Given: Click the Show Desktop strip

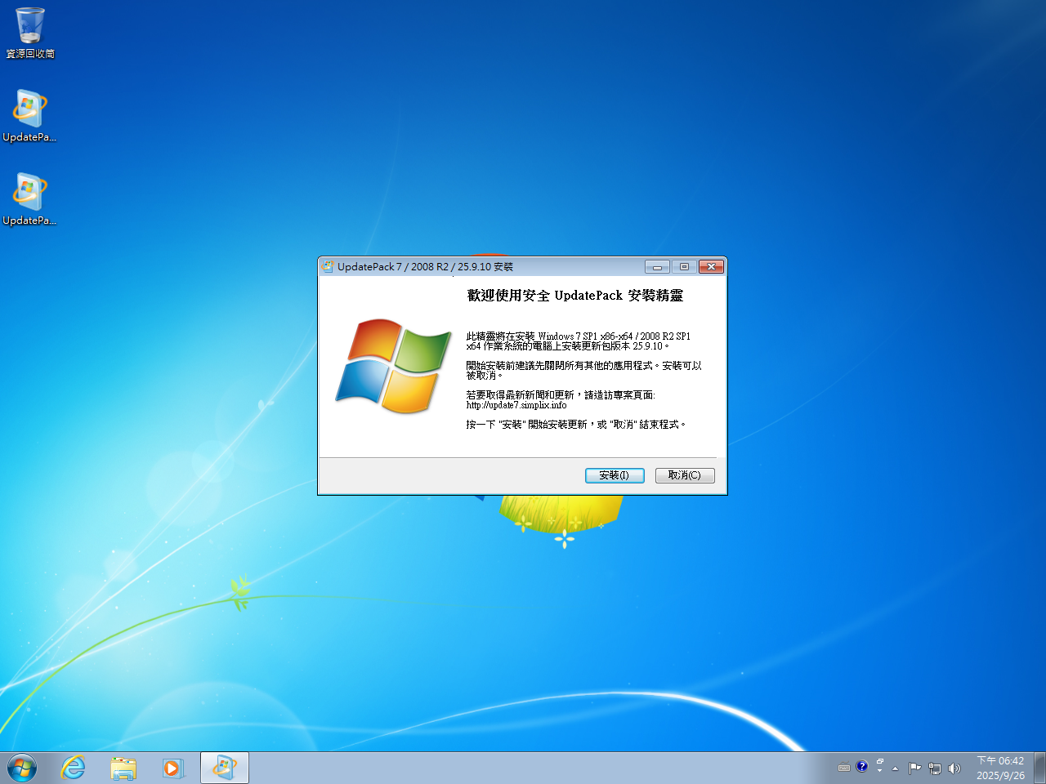Looking at the screenshot, I should point(1039,768).
